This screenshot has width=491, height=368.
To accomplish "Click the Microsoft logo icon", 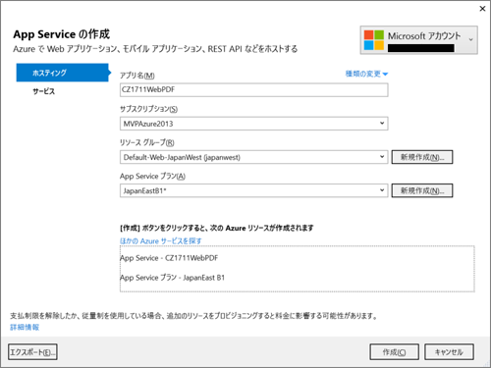I will click(374, 40).
